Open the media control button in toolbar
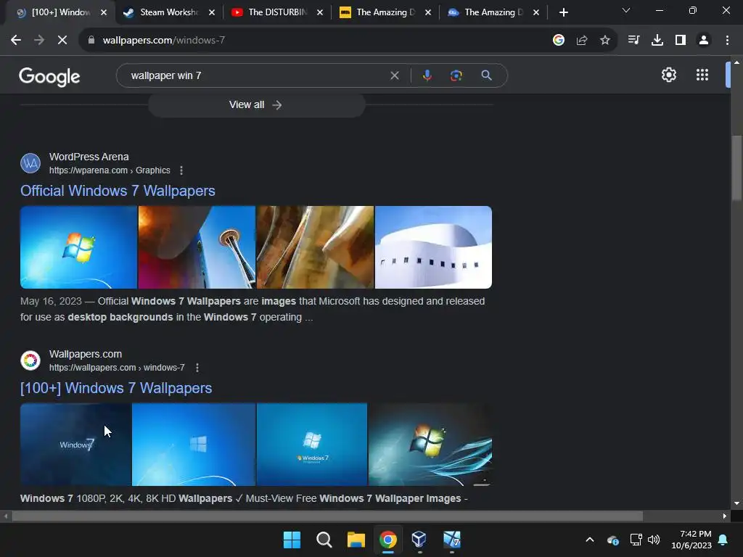 (633, 41)
